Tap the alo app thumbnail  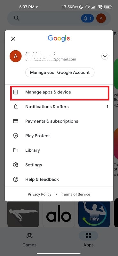[59, 214]
